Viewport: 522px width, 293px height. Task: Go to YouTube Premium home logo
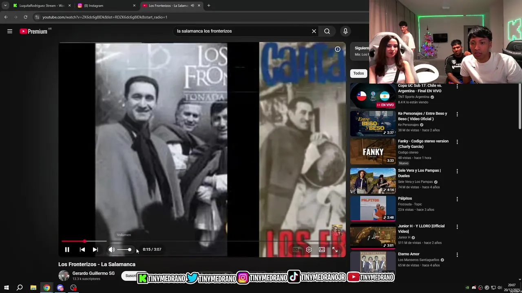click(33, 31)
